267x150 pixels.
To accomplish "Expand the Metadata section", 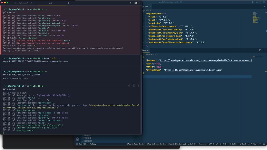I will [88, 141].
